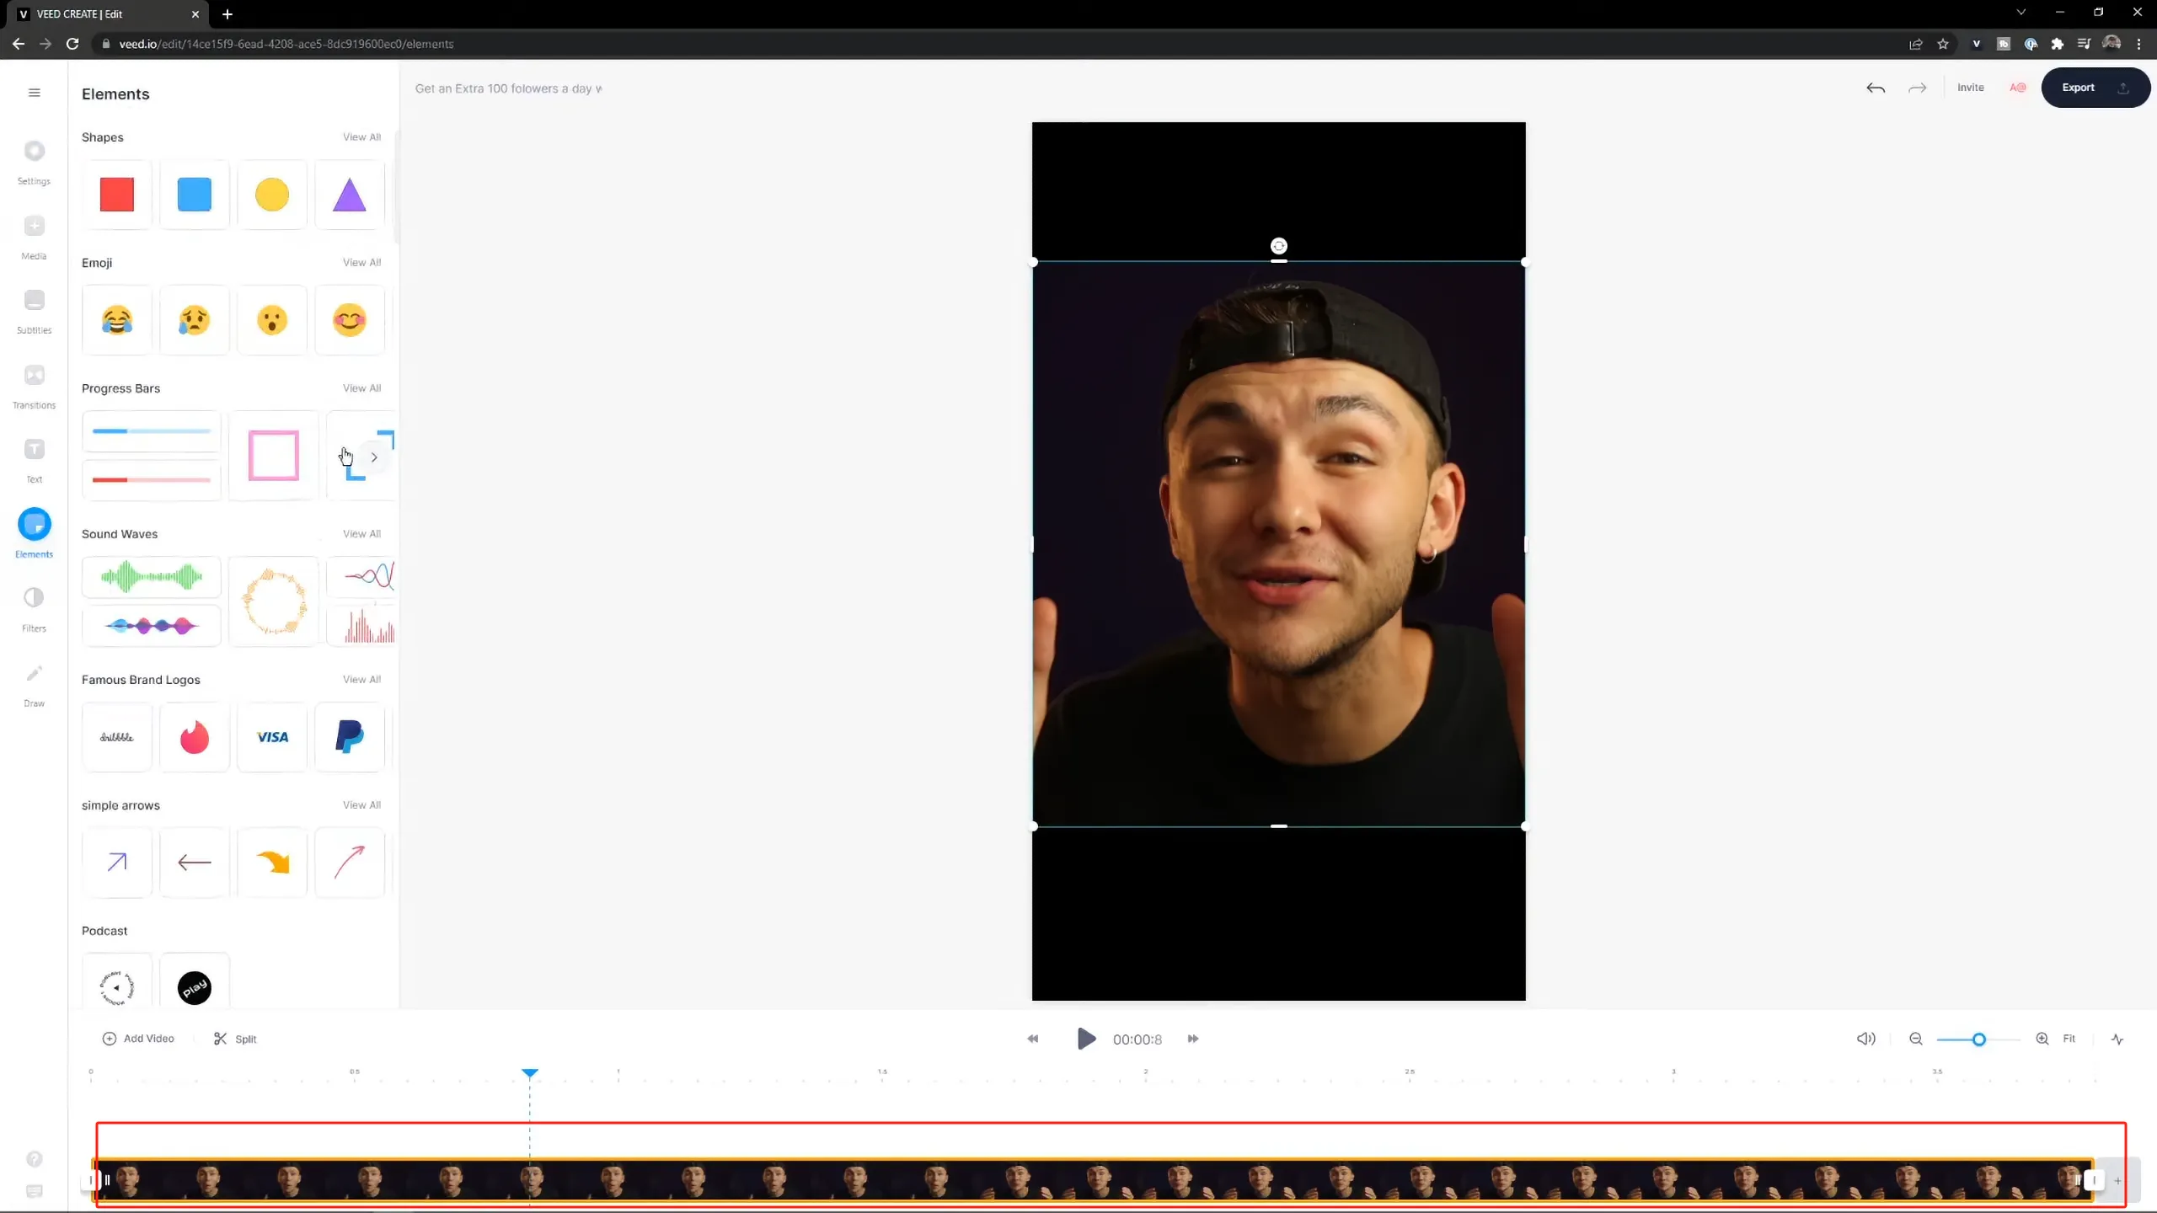The image size is (2157, 1213).
Task: Open the Text sidebar panel
Action: pyautogui.click(x=35, y=460)
